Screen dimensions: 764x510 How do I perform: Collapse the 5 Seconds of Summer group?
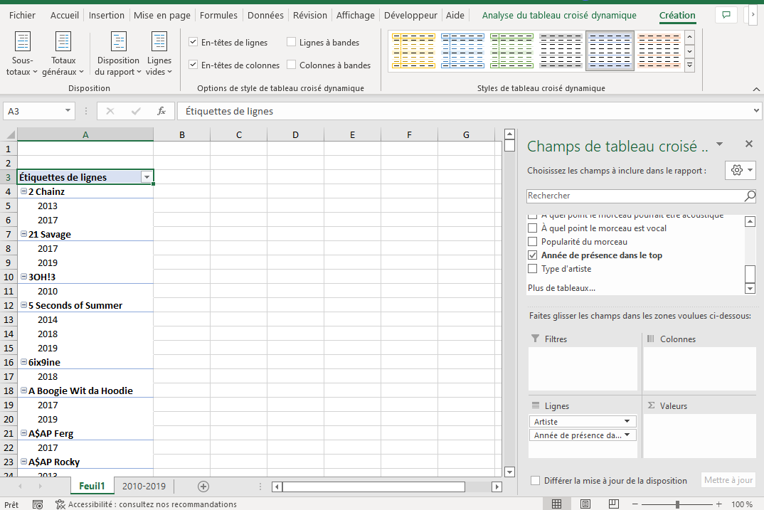tap(23, 305)
